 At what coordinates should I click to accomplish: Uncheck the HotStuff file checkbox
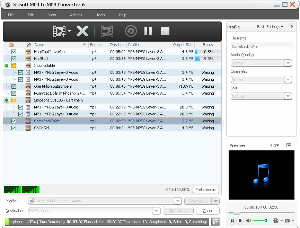coord(14,59)
